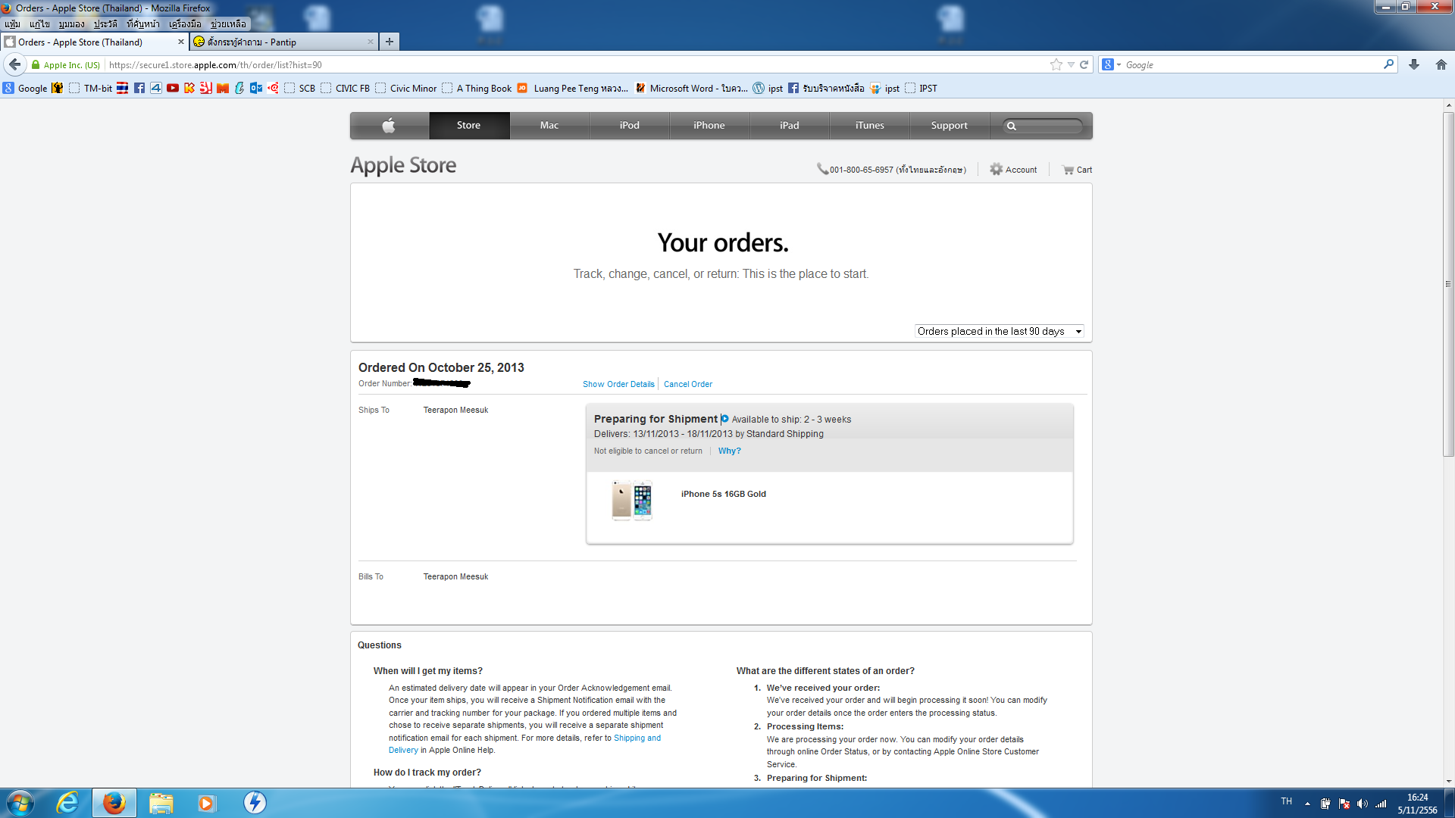Open the Firefox downloads arrow
This screenshot has width=1455, height=818.
(x=1414, y=65)
